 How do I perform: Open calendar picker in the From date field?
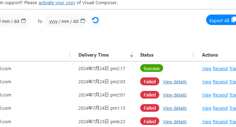coord(24,21)
